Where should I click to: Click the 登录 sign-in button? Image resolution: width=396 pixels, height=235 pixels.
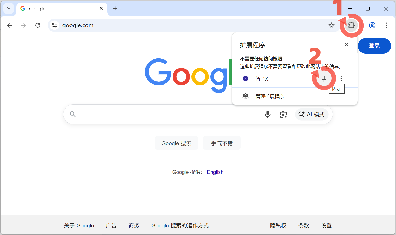(374, 46)
